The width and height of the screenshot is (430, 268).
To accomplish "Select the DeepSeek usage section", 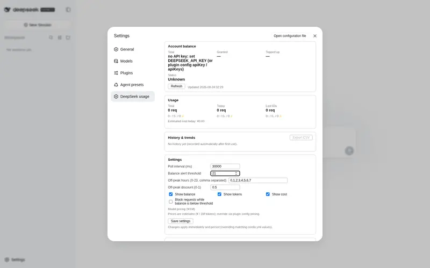I will 132,96.
